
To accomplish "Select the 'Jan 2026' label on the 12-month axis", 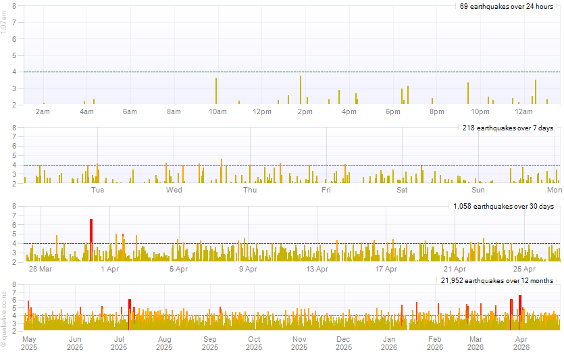I will coord(390,343).
